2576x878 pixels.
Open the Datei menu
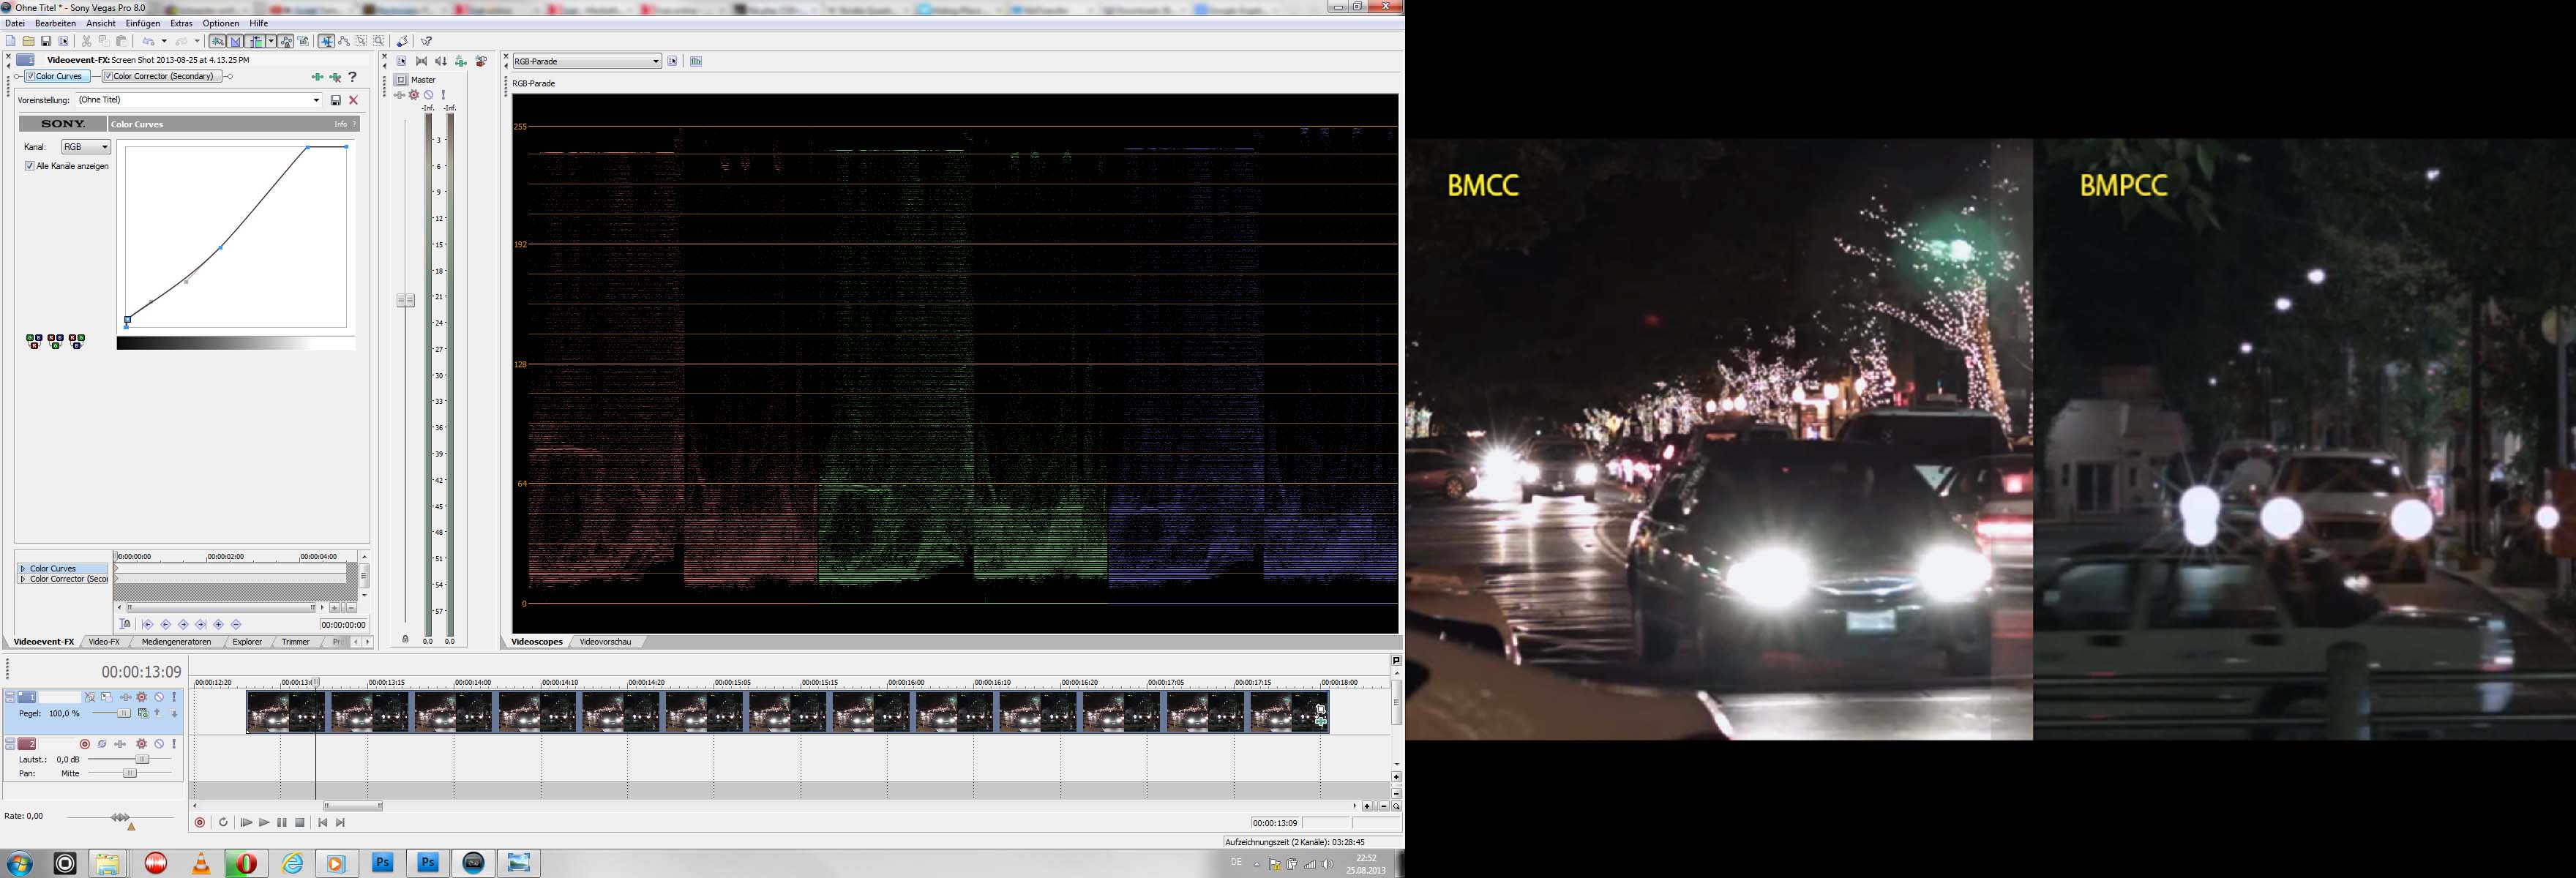click(x=15, y=23)
